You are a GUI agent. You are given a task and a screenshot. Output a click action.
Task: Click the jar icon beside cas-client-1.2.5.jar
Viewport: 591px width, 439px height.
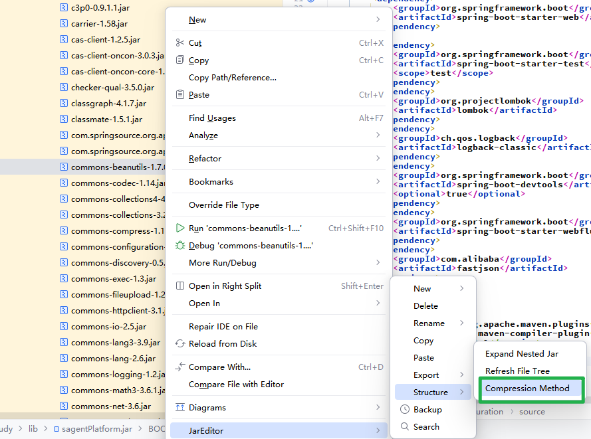[x=64, y=40]
